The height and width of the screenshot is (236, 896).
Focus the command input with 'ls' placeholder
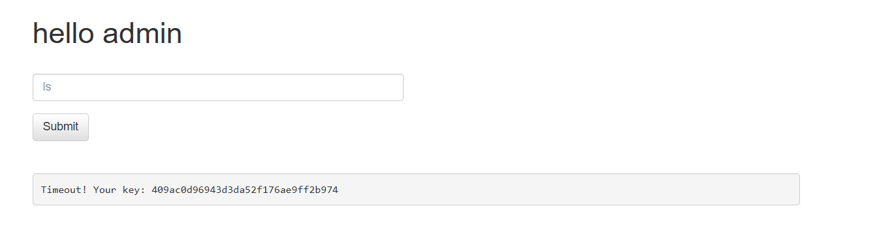[218, 87]
